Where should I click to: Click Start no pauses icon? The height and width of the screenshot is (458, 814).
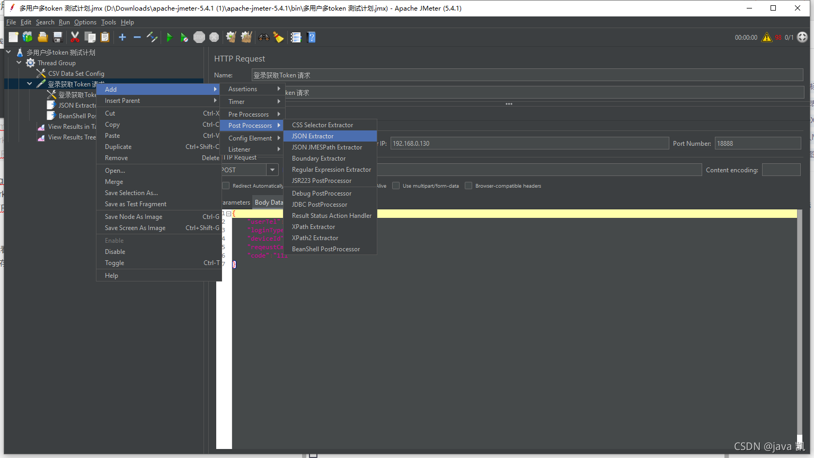pyautogui.click(x=184, y=37)
